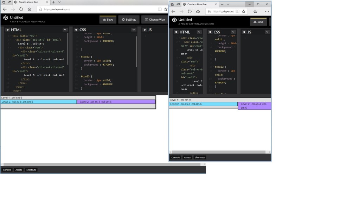Screen dimensions: 360x202
Task: Click 'Untitled' pen title in left window
Action: click(17, 18)
